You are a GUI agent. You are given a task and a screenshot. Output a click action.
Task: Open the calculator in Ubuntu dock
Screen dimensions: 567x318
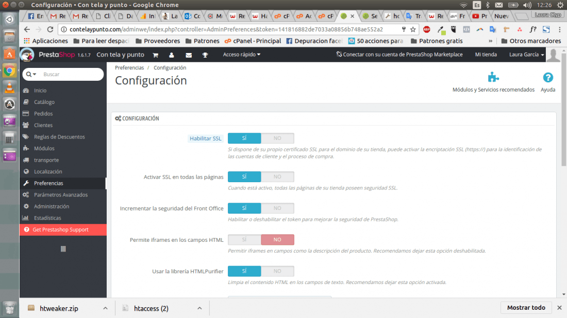point(10,138)
